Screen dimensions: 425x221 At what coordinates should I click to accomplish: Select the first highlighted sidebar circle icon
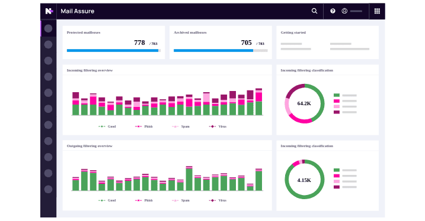point(48,28)
